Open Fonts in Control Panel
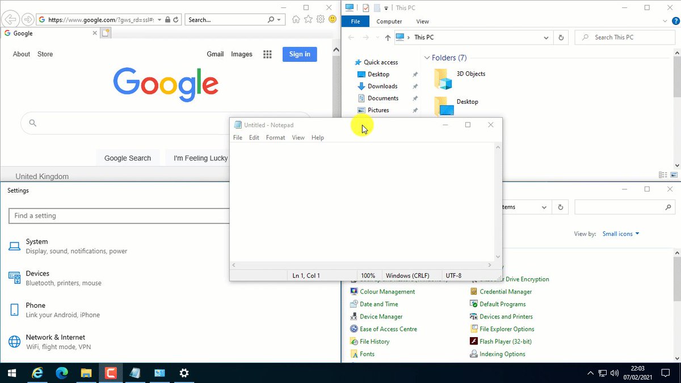Image resolution: width=681 pixels, height=383 pixels. (362, 354)
